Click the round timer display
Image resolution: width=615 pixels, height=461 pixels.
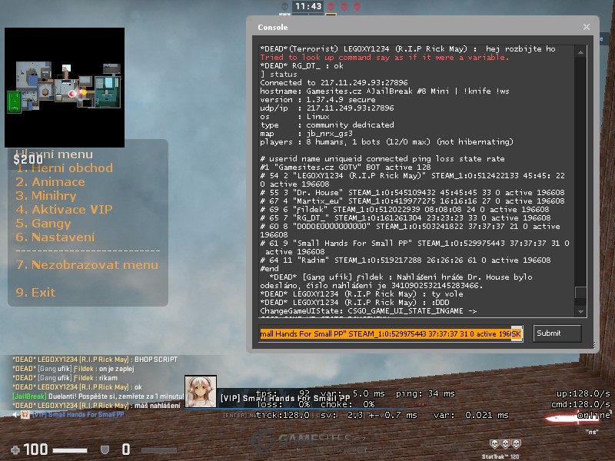[x=307, y=6]
